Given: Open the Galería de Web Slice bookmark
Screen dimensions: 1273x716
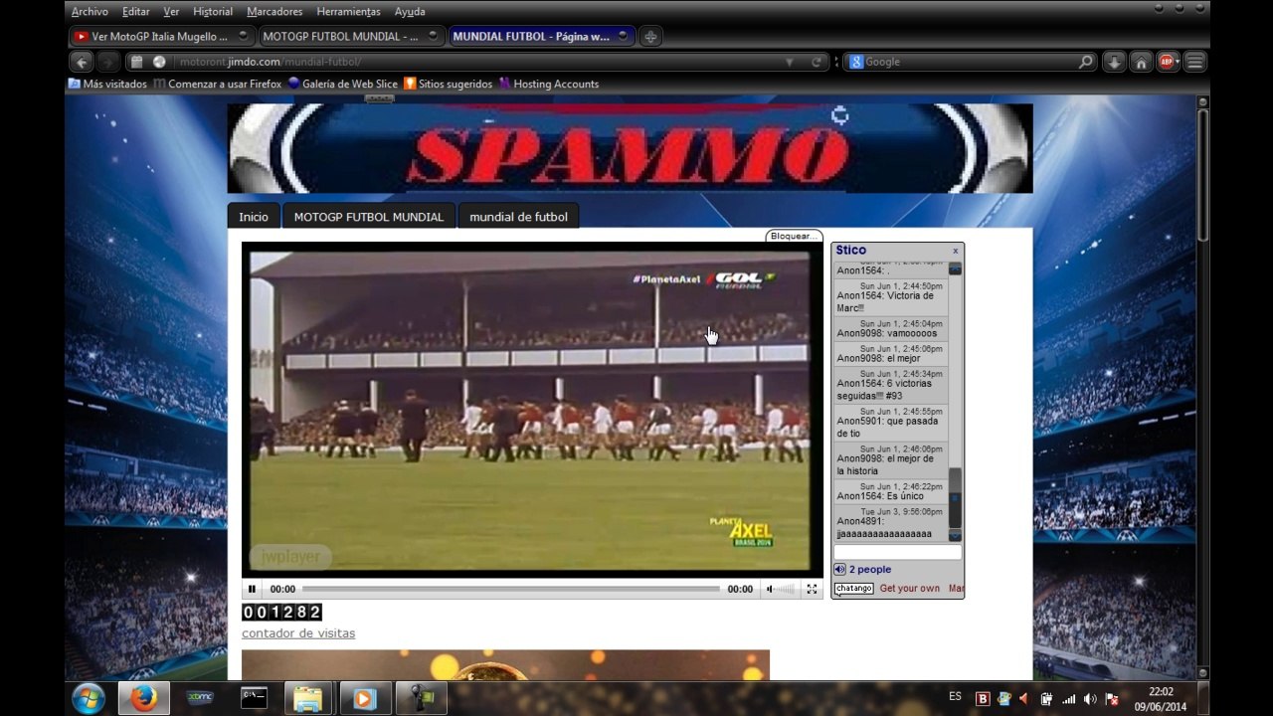Looking at the screenshot, I should (x=342, y=85).
